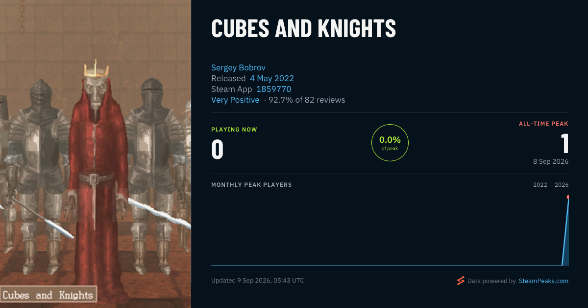Viewport: 588px width, 308px height.
Task: Click the game cover artwork
Action: coord(96,154)
